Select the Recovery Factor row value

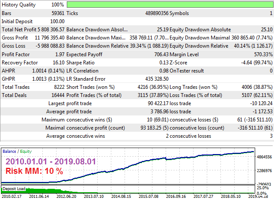(x=58, y=63)
